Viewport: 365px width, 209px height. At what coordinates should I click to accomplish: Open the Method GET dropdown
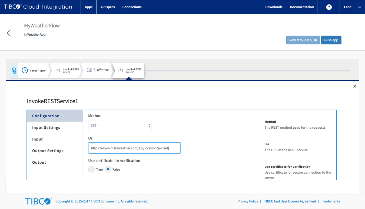[120, 126]
